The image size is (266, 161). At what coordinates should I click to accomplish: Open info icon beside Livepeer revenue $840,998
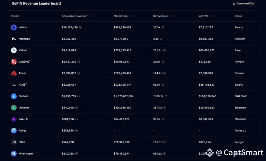(76, 108)
